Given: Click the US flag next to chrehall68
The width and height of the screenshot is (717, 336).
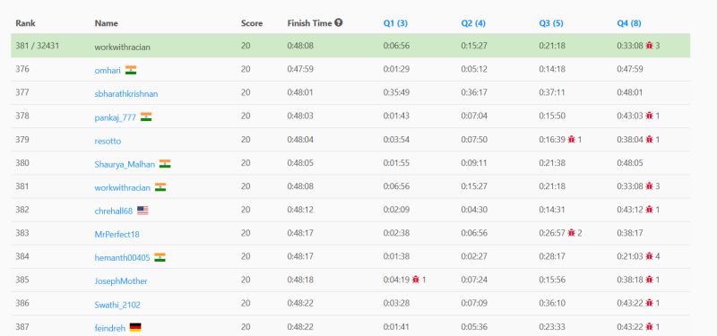Looking at the screenshot, I should tap(143, 211).
